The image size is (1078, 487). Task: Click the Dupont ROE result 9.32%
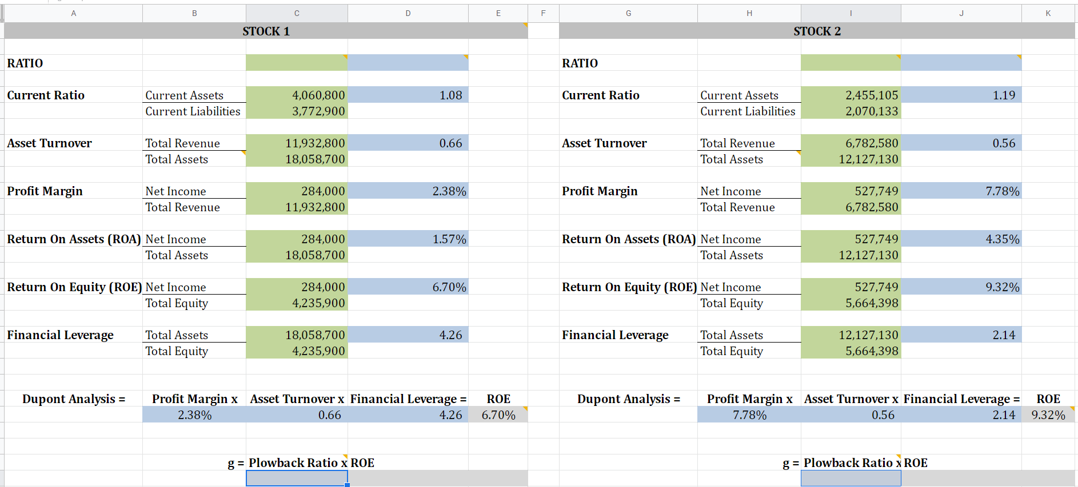click(1048, 414)
